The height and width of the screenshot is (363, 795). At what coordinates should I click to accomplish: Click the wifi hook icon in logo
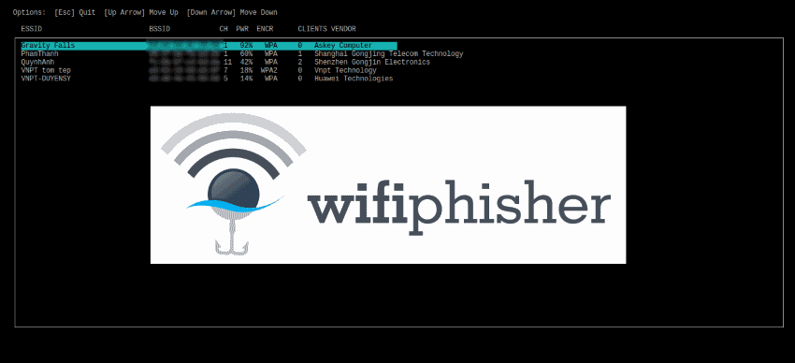(x=233, y=183)
